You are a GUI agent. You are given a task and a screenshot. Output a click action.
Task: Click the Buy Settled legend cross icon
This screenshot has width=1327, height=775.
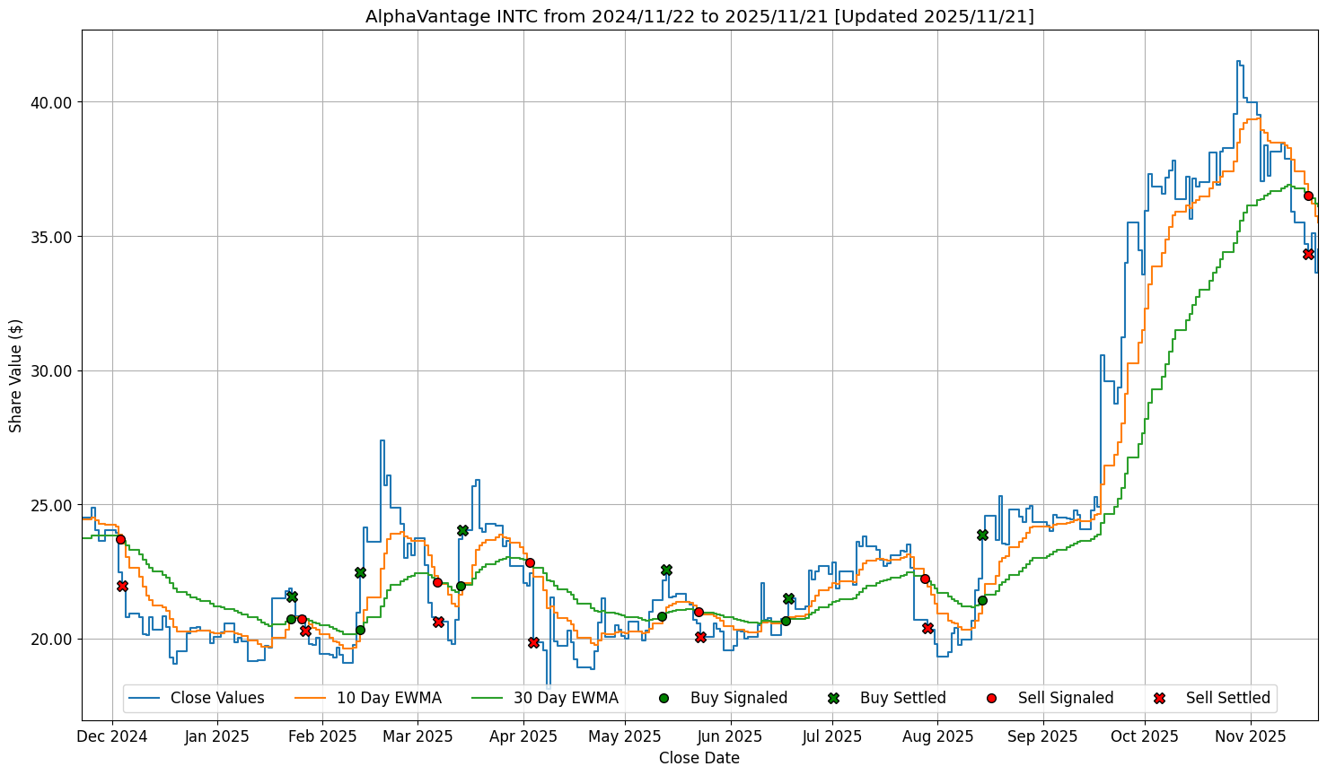[833, 698]
